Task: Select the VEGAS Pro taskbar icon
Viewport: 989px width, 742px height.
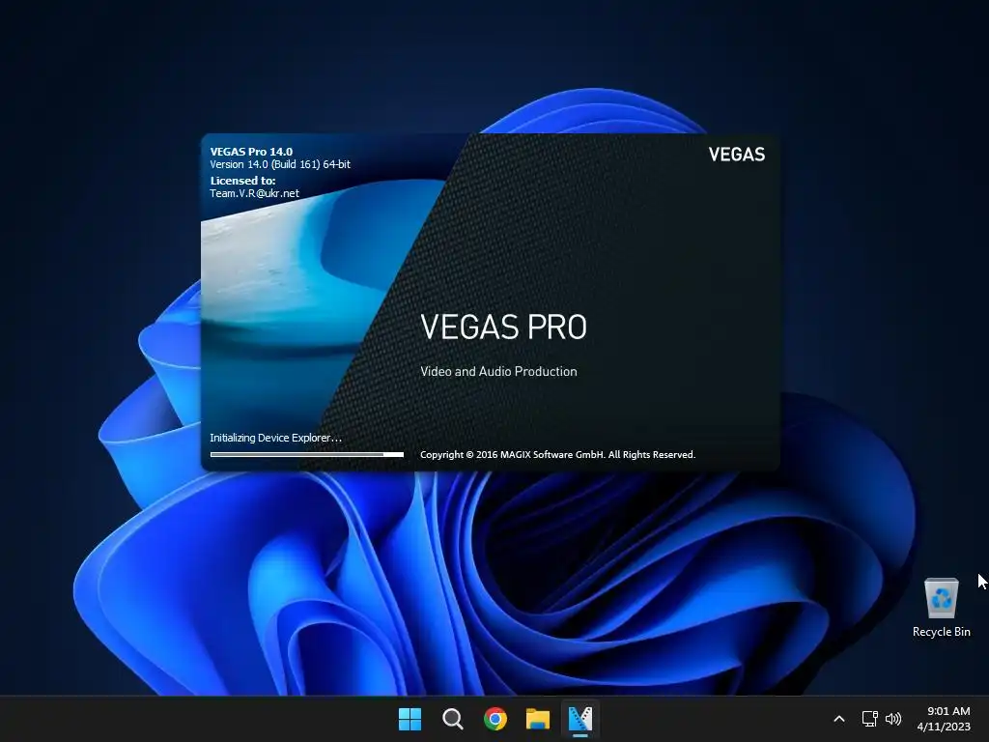Action: pos(580,719)
